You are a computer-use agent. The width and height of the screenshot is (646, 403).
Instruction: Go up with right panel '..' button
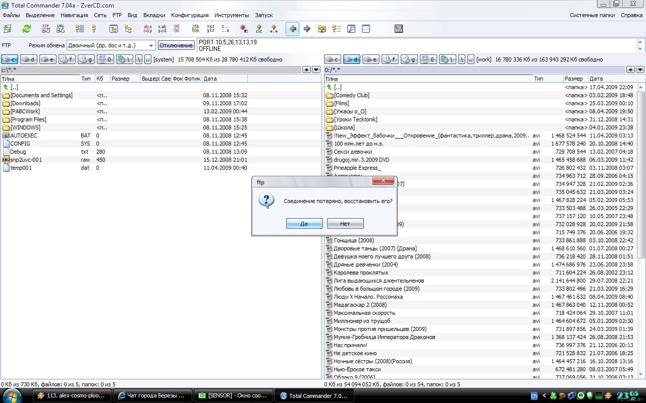[471, 59]
